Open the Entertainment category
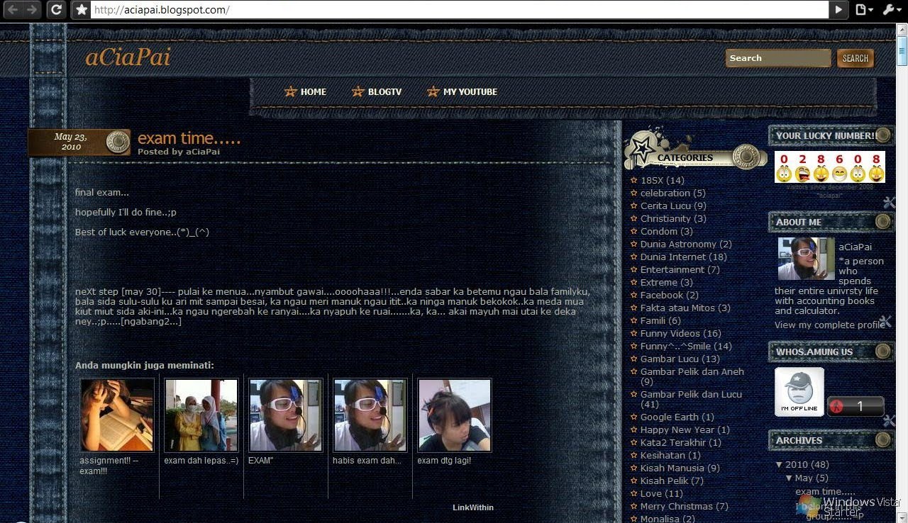This screenshot has height=523, width=908. (680, 269)
